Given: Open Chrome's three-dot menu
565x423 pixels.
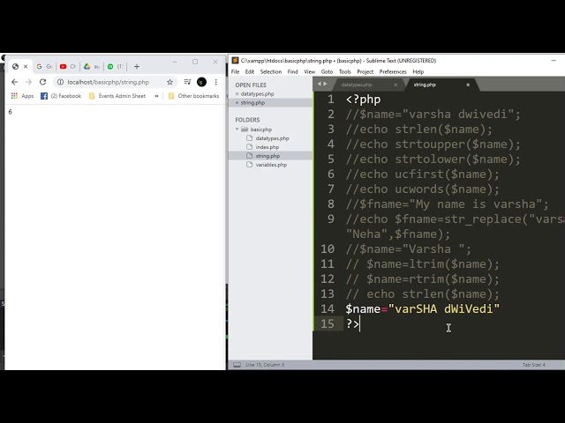Looking at the screenshot, I should tap(215, 82).
